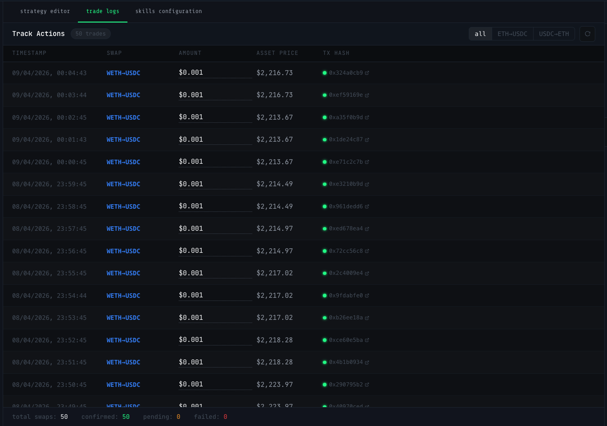
Task: Open external link icon for 0x290795b2
Action: click(x=367, y=385)
